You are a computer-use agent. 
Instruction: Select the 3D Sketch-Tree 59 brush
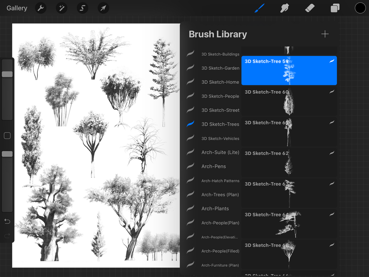click(x=289, y=71)
